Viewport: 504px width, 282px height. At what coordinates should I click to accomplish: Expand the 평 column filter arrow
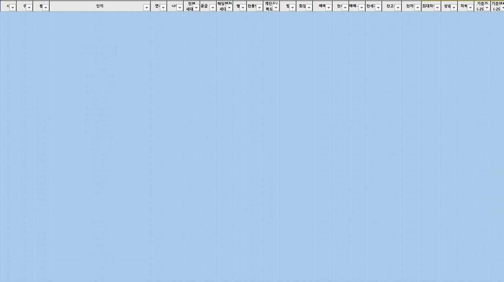pos(243,8)
